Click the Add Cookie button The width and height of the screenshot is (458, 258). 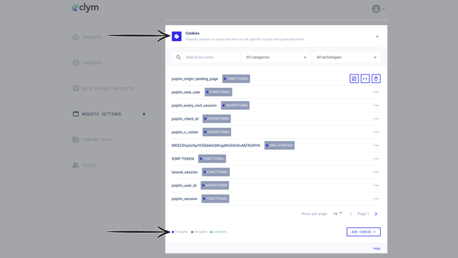pyautogui.click(x=363, y=231)
